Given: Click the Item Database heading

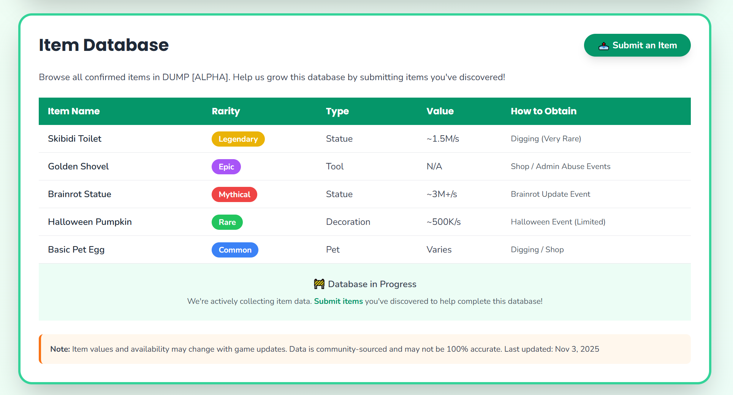Looking at the screenshot, I should 104,45.
